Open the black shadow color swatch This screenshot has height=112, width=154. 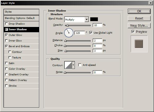pyautogui.click(x=94, y=19)
